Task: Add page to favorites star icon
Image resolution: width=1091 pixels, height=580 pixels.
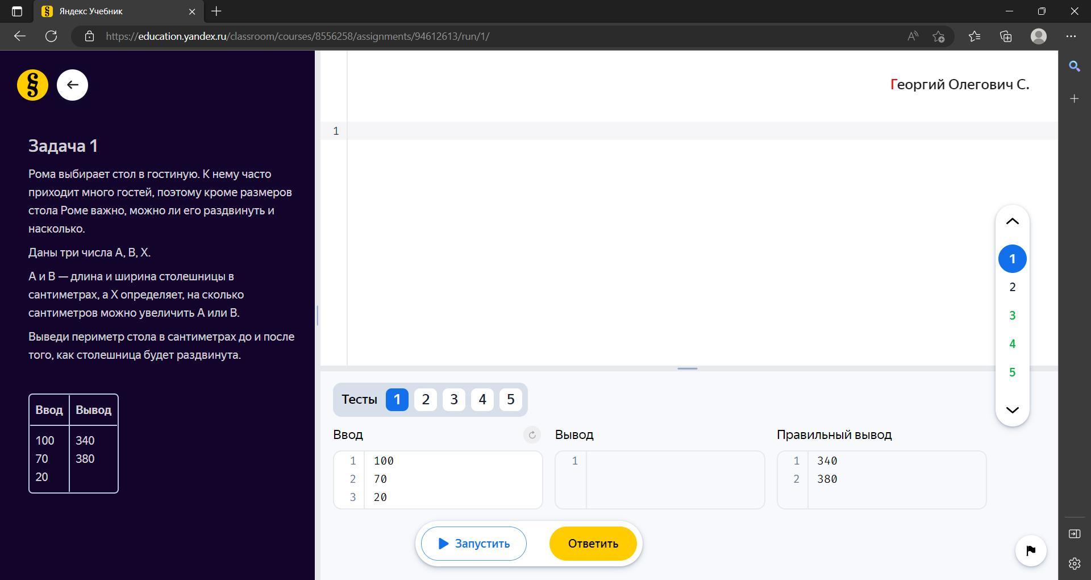Action: (938, 36)
